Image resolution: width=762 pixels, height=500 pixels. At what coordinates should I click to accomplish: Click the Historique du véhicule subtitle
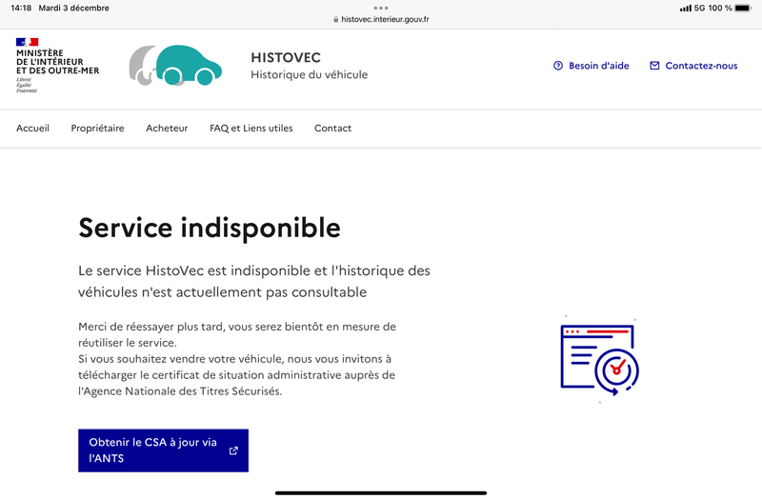click(309, 75)
